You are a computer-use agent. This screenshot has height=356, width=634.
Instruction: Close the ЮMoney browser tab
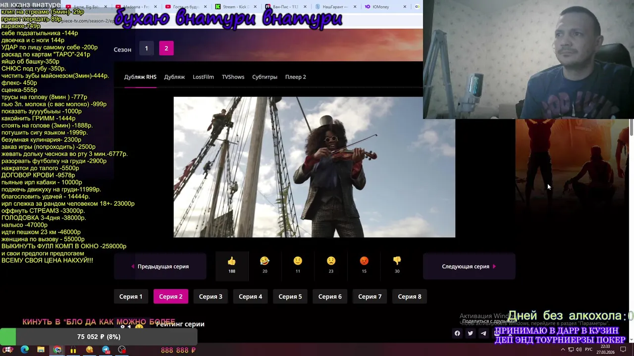[405, 7]
